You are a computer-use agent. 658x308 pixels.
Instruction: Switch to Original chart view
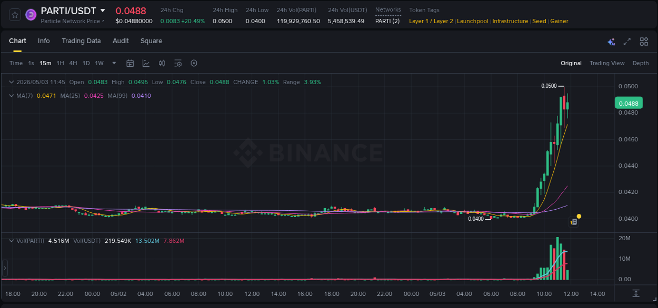click(571, 63)
